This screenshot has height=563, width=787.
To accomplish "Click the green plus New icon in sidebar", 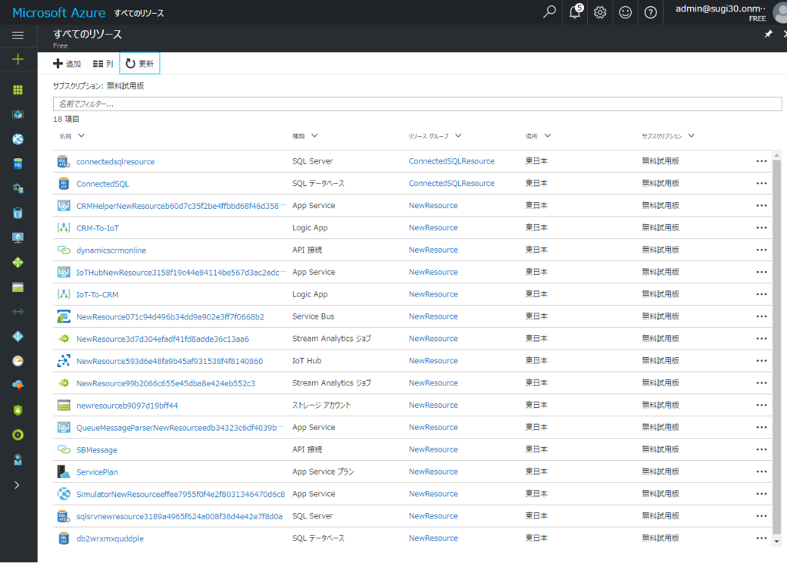I will point(18,59).
